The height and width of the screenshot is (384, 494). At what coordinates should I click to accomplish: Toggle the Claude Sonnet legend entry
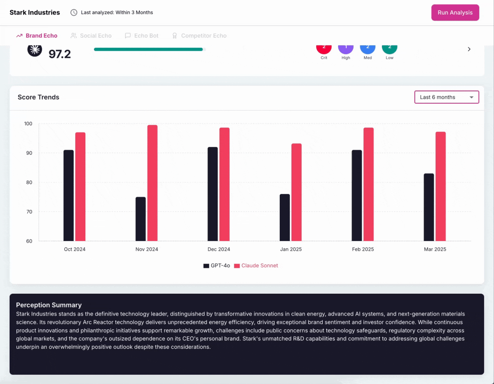pos(256,266)
